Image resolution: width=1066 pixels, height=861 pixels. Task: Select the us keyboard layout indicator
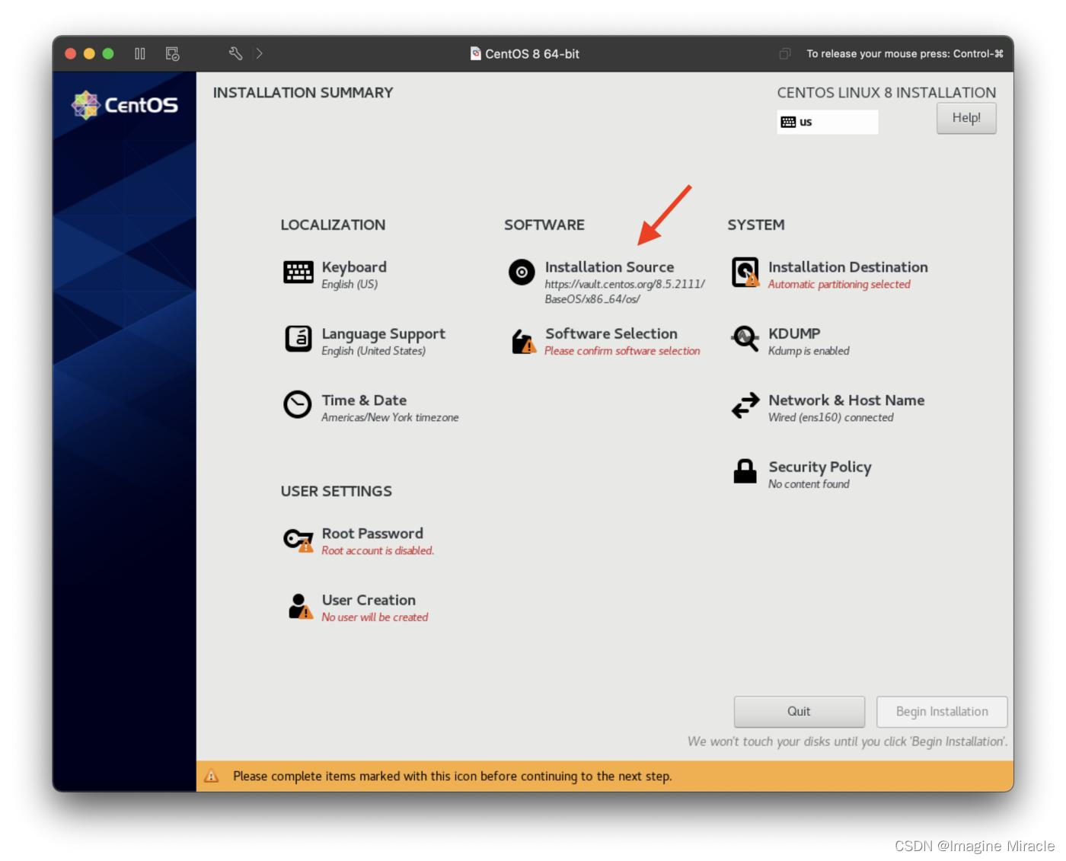pos(828,122)
